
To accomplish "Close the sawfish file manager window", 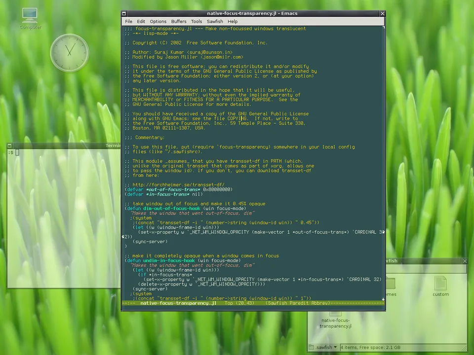I will (465, 261).
